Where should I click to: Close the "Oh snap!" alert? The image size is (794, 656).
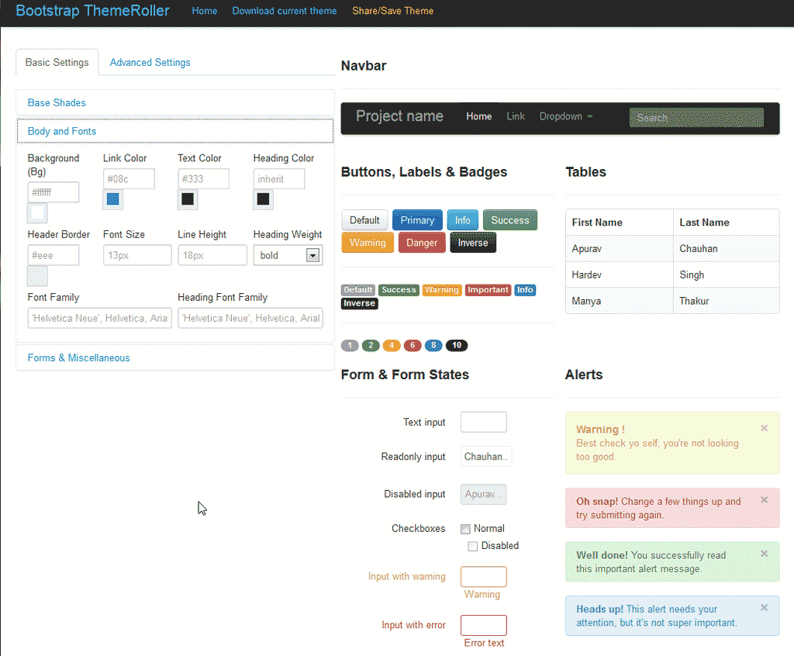[x=764, y=500]
